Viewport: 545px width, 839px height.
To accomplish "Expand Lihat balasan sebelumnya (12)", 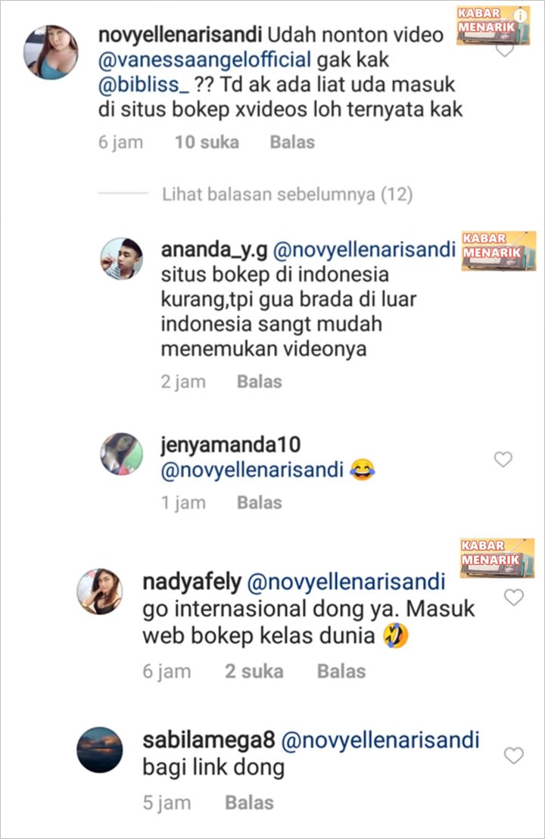I will click(x=287, y=195).
